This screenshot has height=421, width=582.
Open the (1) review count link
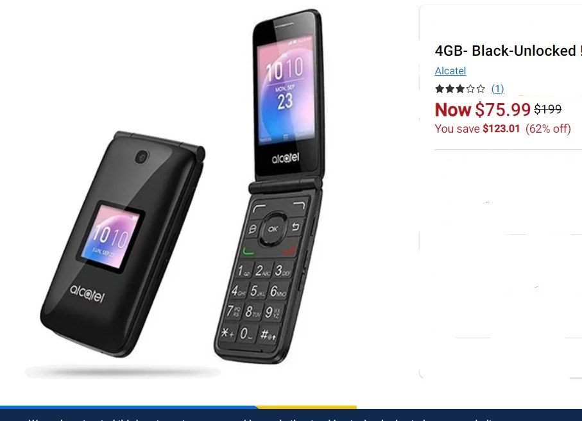497,88
